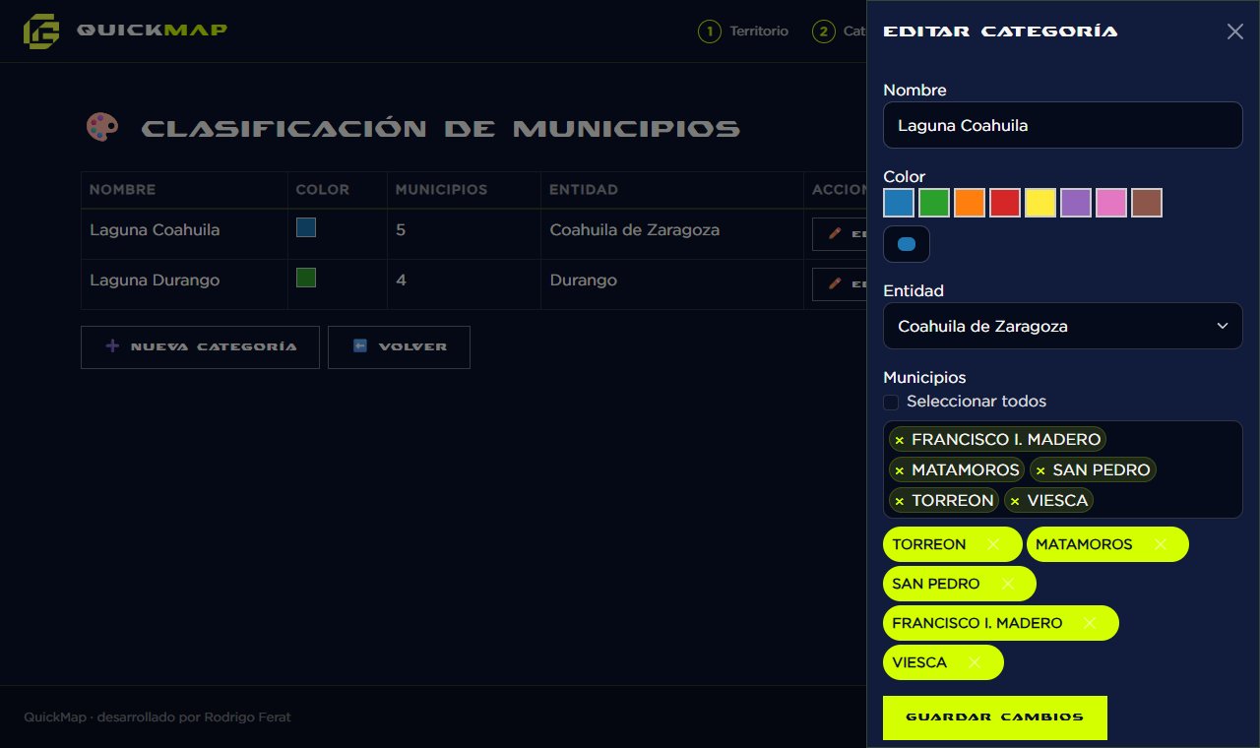Pick the pink color swatch
The width and height of the screenshot is (1260, 748).
(1111, 203)
